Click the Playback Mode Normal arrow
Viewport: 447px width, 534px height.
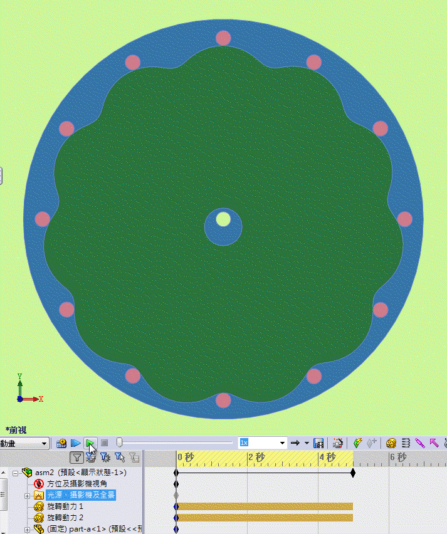tap(295, 443)
